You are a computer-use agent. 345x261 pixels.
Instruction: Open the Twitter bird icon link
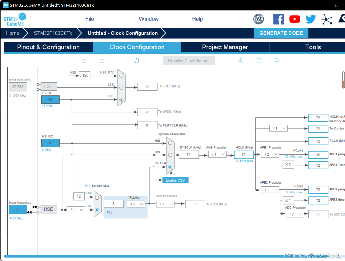pos(311,19)
